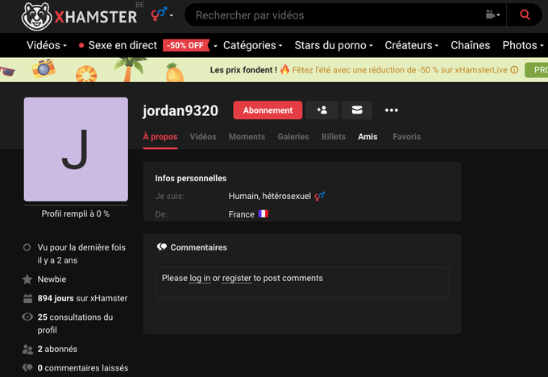Screen dimensions: 548x377
Task: Click the info icon in promo banner
Action: tap(514, 70)
